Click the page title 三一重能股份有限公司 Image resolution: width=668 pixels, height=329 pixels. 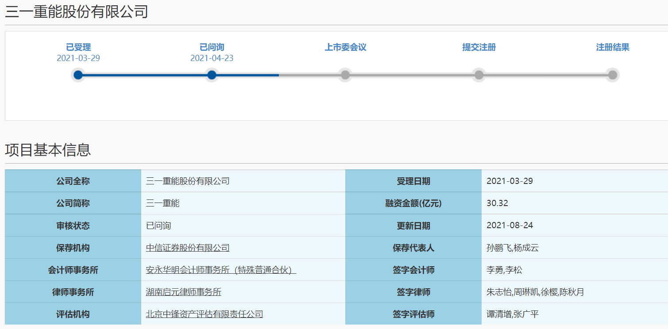click(77, 12)
